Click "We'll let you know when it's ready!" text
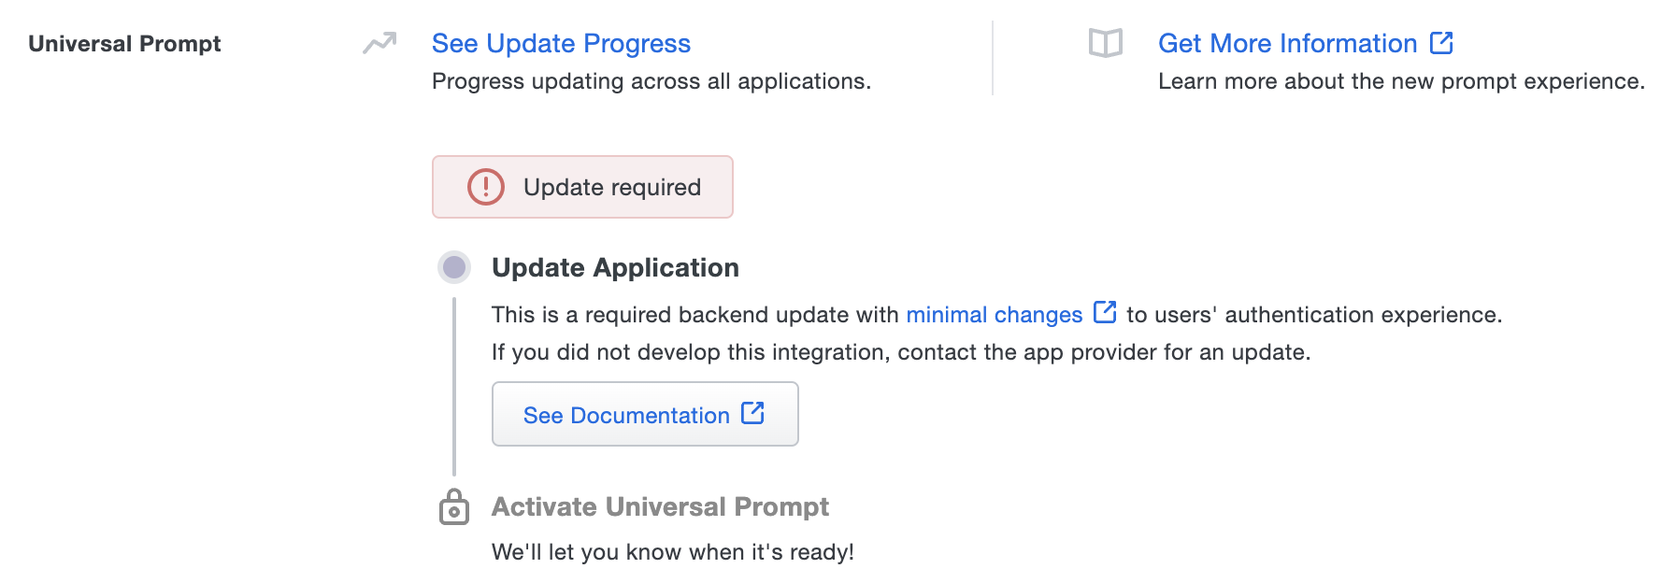 pos(673,552)
